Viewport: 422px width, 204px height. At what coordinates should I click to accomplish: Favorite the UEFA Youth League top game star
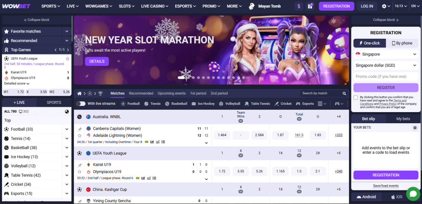click(x=68, y=59)
